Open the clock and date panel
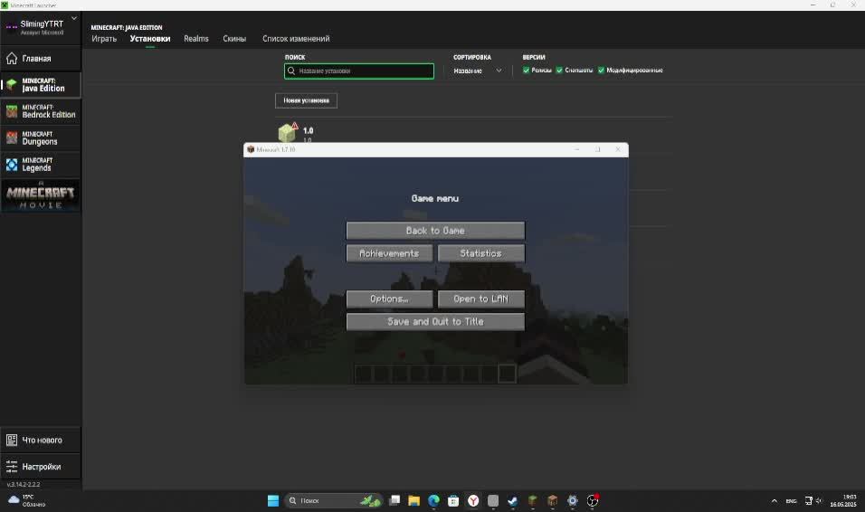The image size is (865, 512). tap(843, 500)
